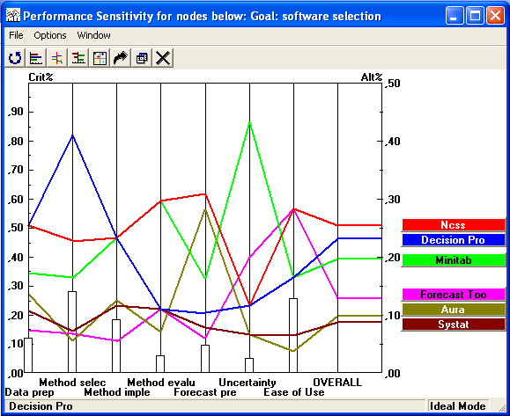Select the green Minitab legend label
The height and width of the screenshot is (416, 510).
[453, 260]
